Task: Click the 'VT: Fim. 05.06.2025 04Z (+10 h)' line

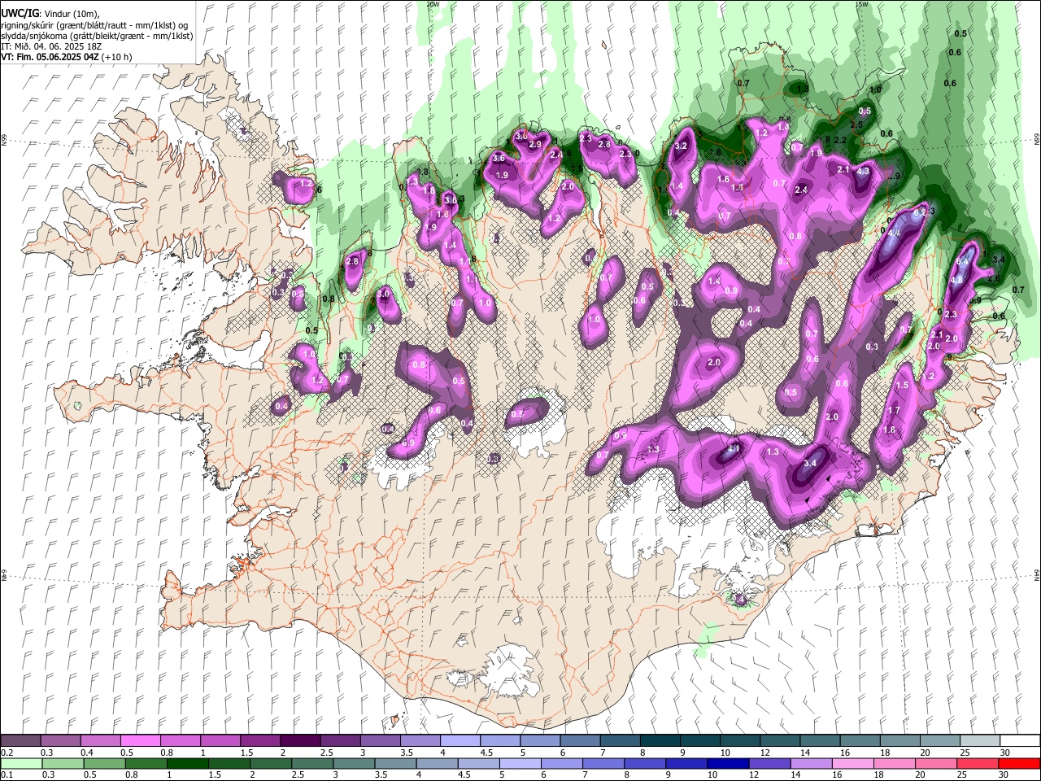Action: [x=66, y=57]
